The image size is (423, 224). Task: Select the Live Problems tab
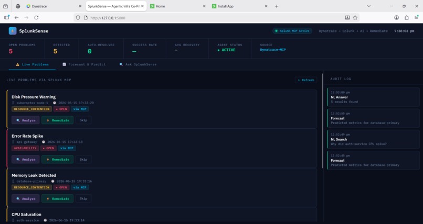pyautogui.click(x=32, y=64)
